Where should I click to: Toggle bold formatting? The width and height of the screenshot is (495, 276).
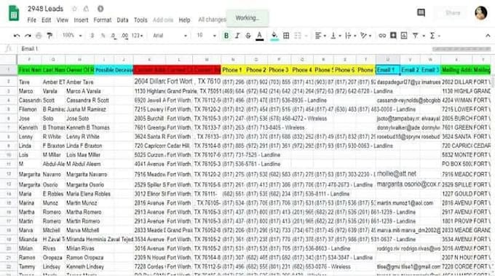(x=226, y=36)
